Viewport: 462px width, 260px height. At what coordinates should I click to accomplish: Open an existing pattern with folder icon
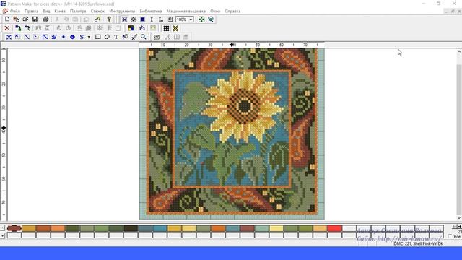(x=25, y=19)
